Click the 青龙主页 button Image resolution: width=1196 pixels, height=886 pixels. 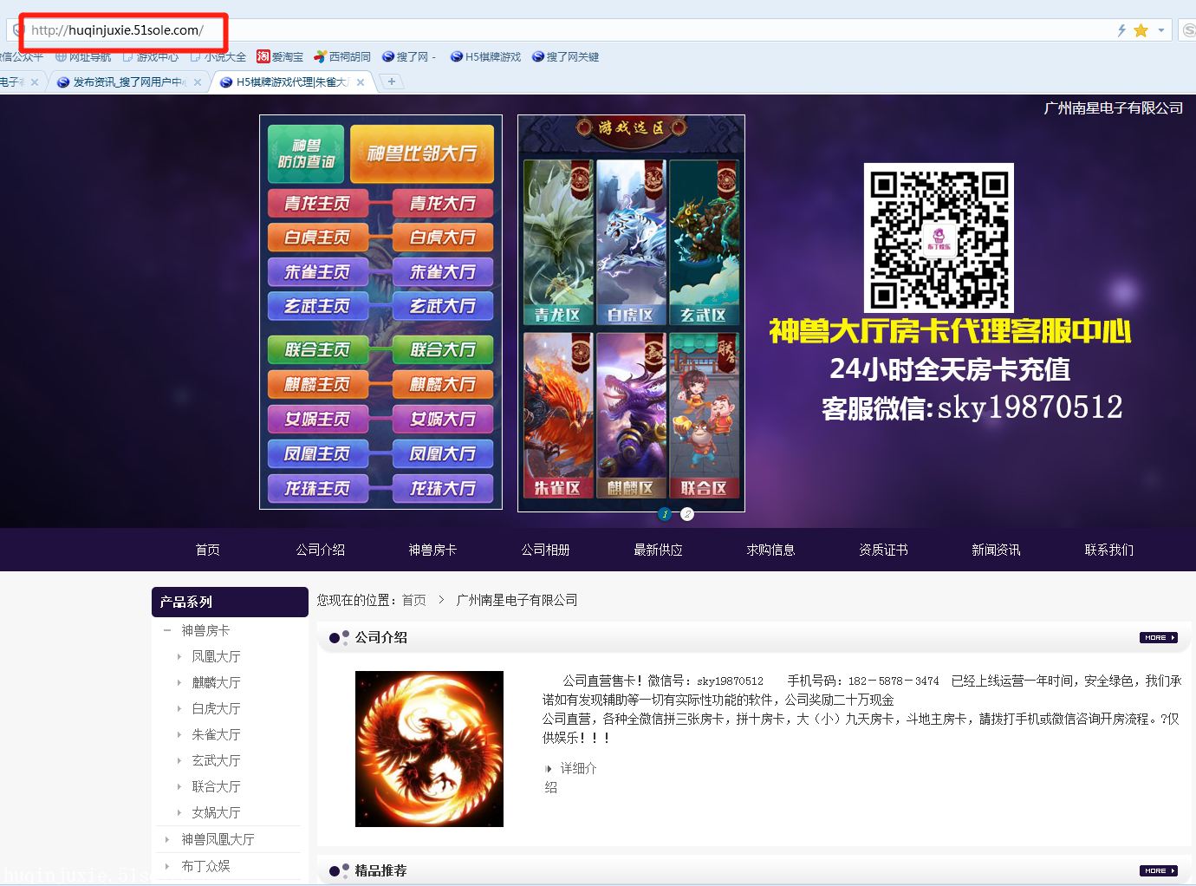[x=317, y=203]
